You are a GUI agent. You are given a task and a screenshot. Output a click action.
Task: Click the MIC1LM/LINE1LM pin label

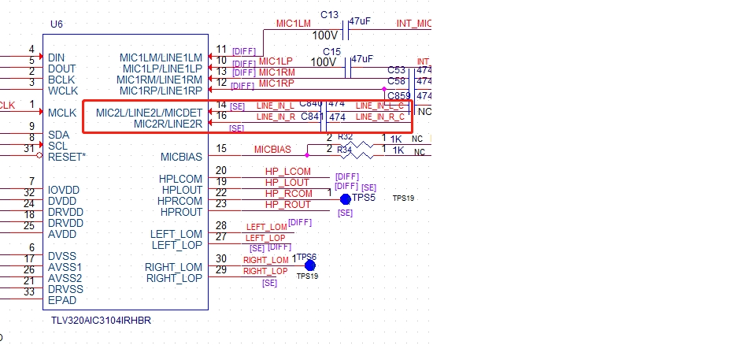[x=161, y=57]
